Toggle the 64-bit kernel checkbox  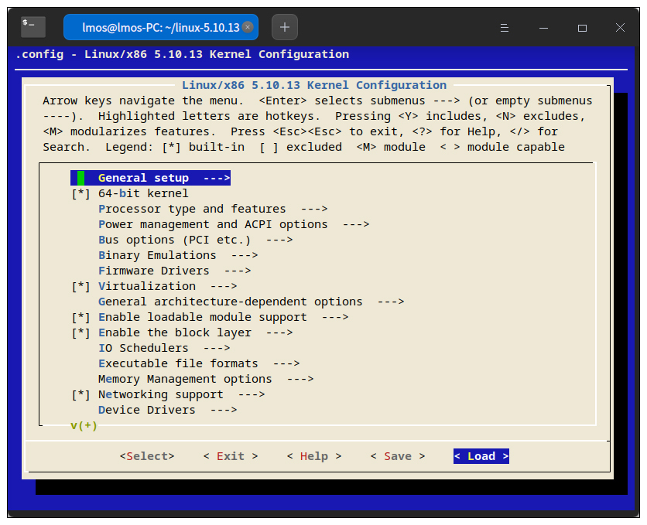tap(81, 193)
